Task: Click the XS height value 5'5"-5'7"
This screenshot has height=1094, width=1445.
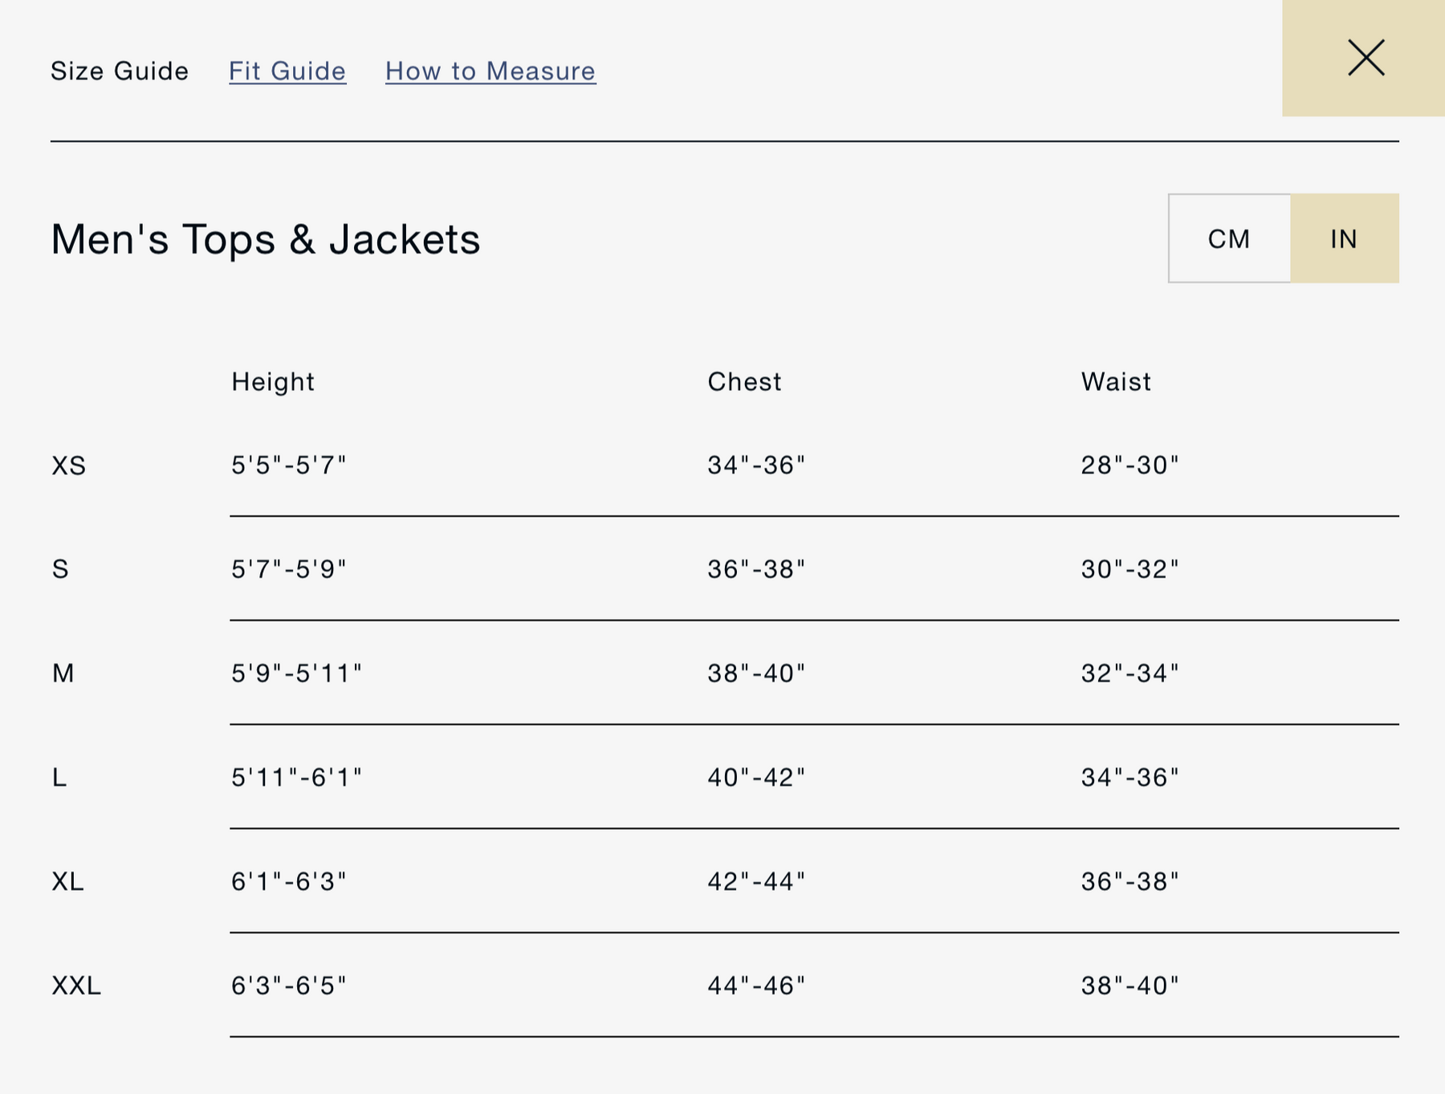Action: pos(289,465)
